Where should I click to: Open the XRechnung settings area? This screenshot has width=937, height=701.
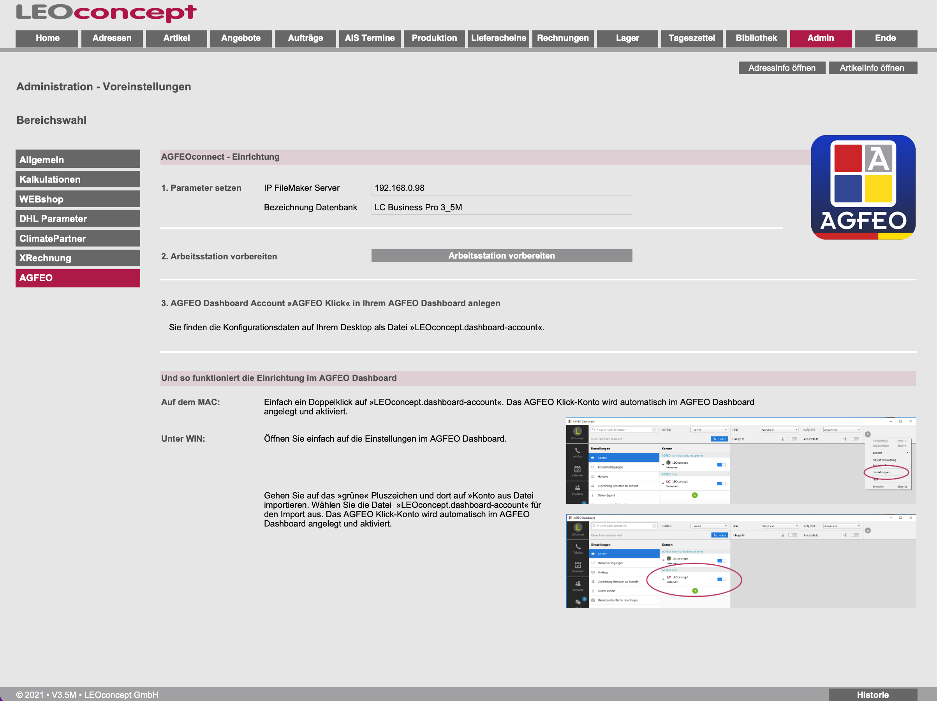coord(78,258)
